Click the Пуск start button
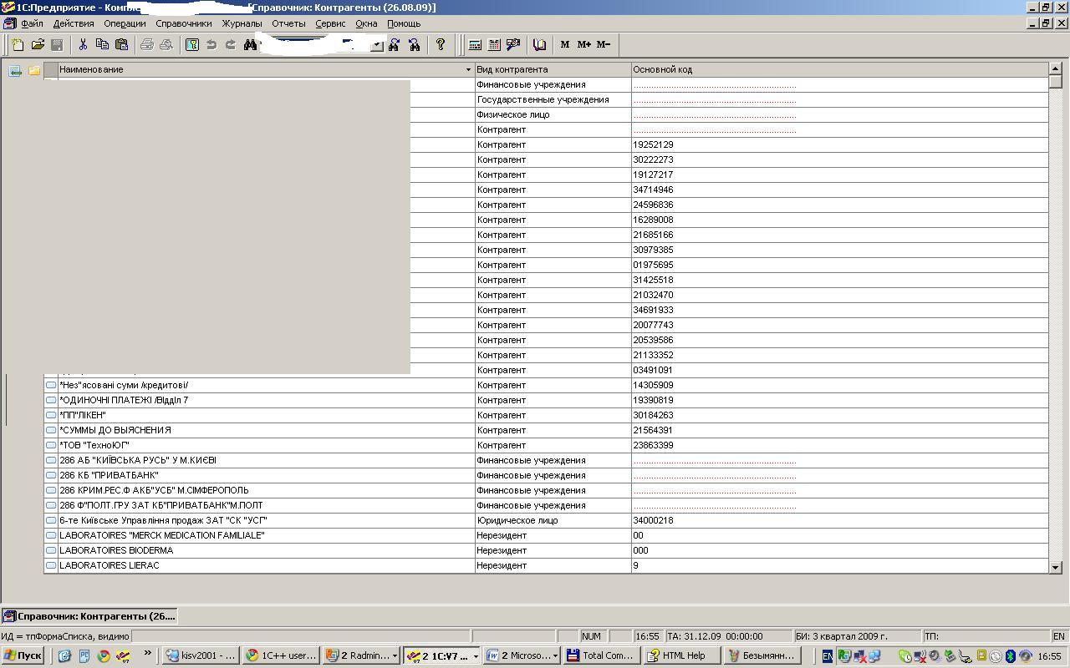This screenshot has width=1070, height=668. tap(23, 655)
